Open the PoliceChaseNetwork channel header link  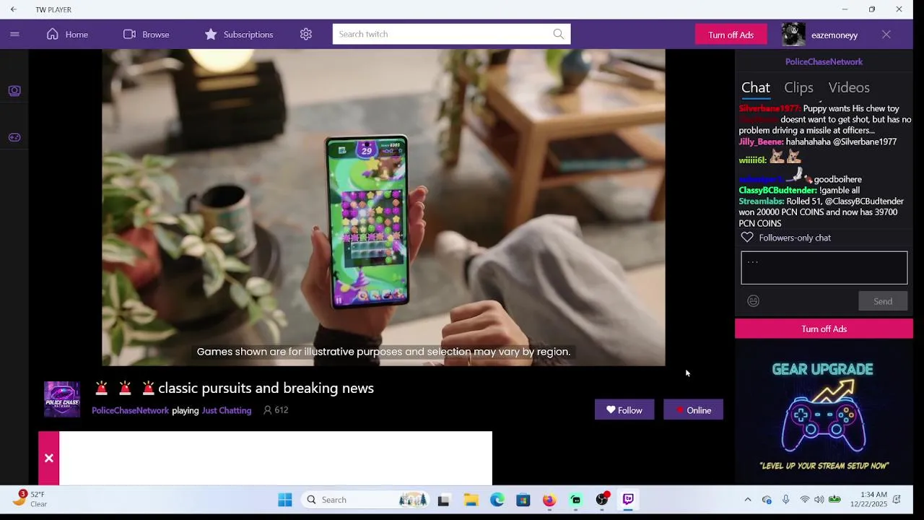point(824,61)
